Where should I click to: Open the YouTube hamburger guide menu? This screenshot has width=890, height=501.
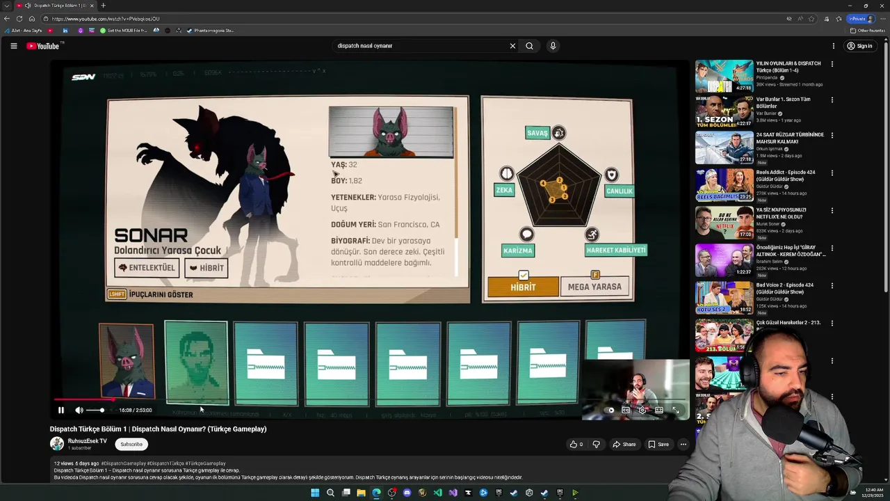tap(13, 46)
